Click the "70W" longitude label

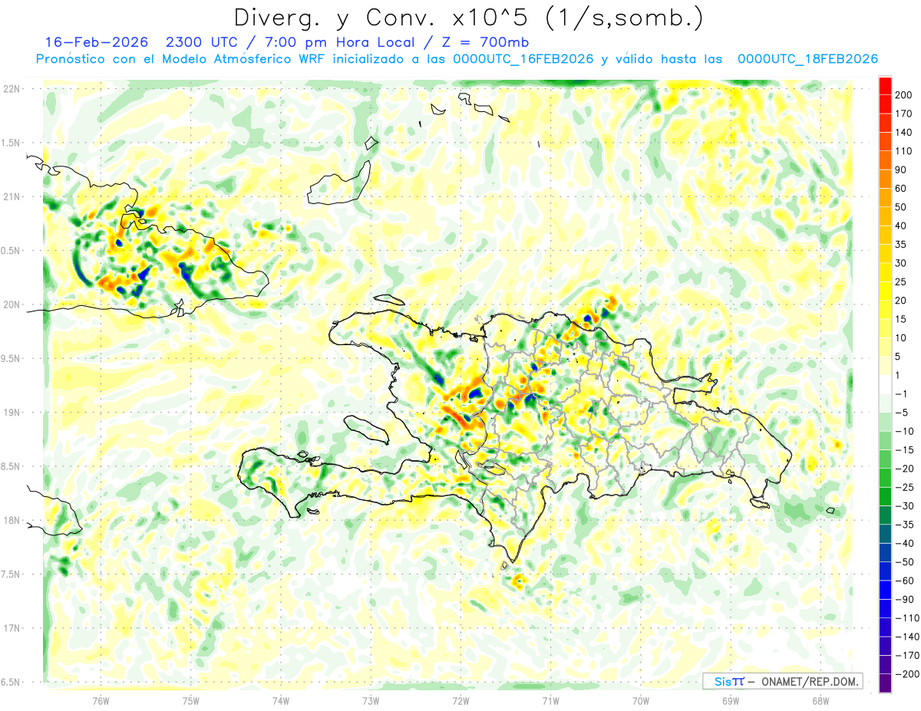click(641, 700)
